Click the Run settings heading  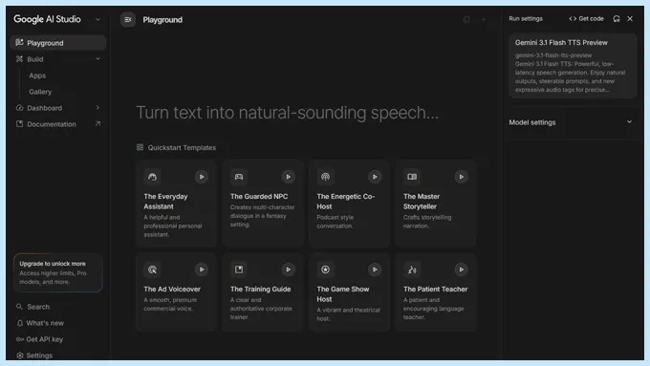tap(526, 19)
